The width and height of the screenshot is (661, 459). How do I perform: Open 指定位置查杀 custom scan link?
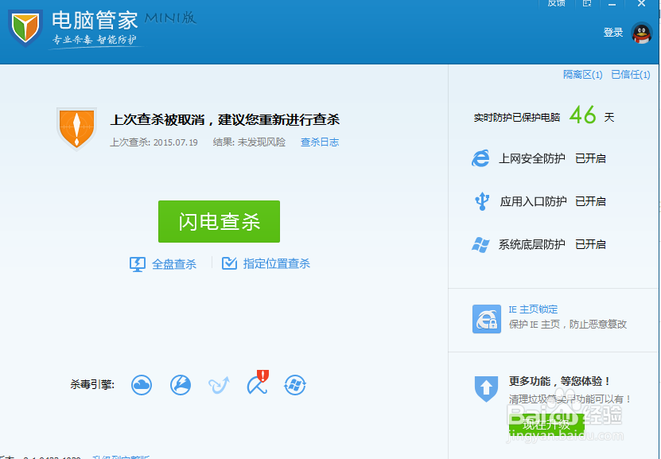point(276,264)
